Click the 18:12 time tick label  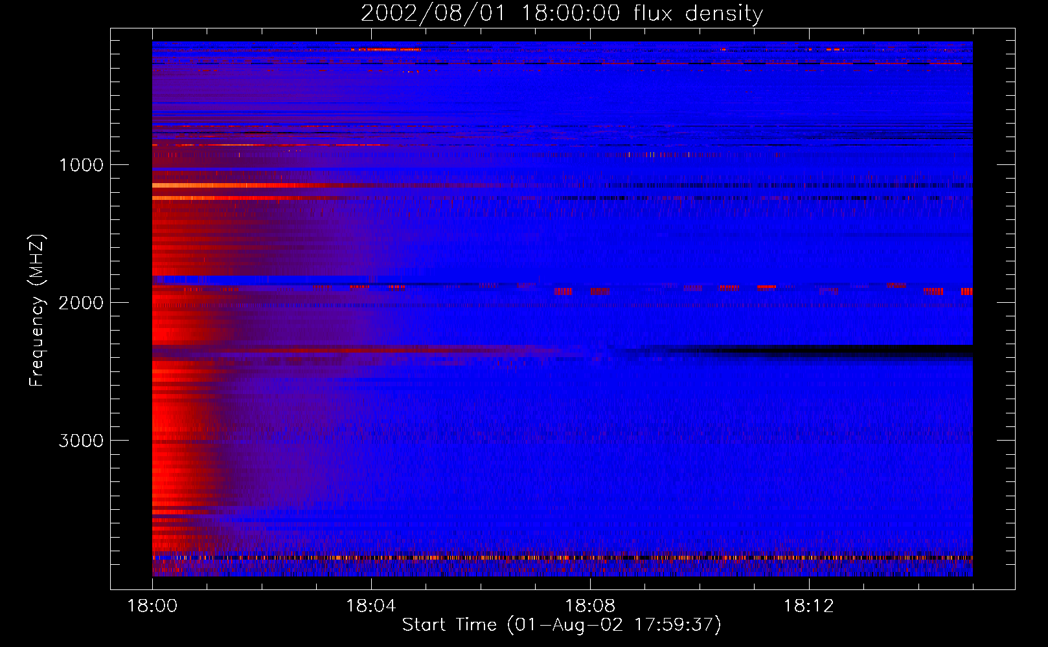coord(809,606)
